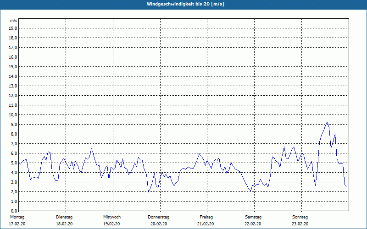Select the 19,0 y-axis value
The height and width of the screenshot is (229, 367).
[x=13, y=28]
